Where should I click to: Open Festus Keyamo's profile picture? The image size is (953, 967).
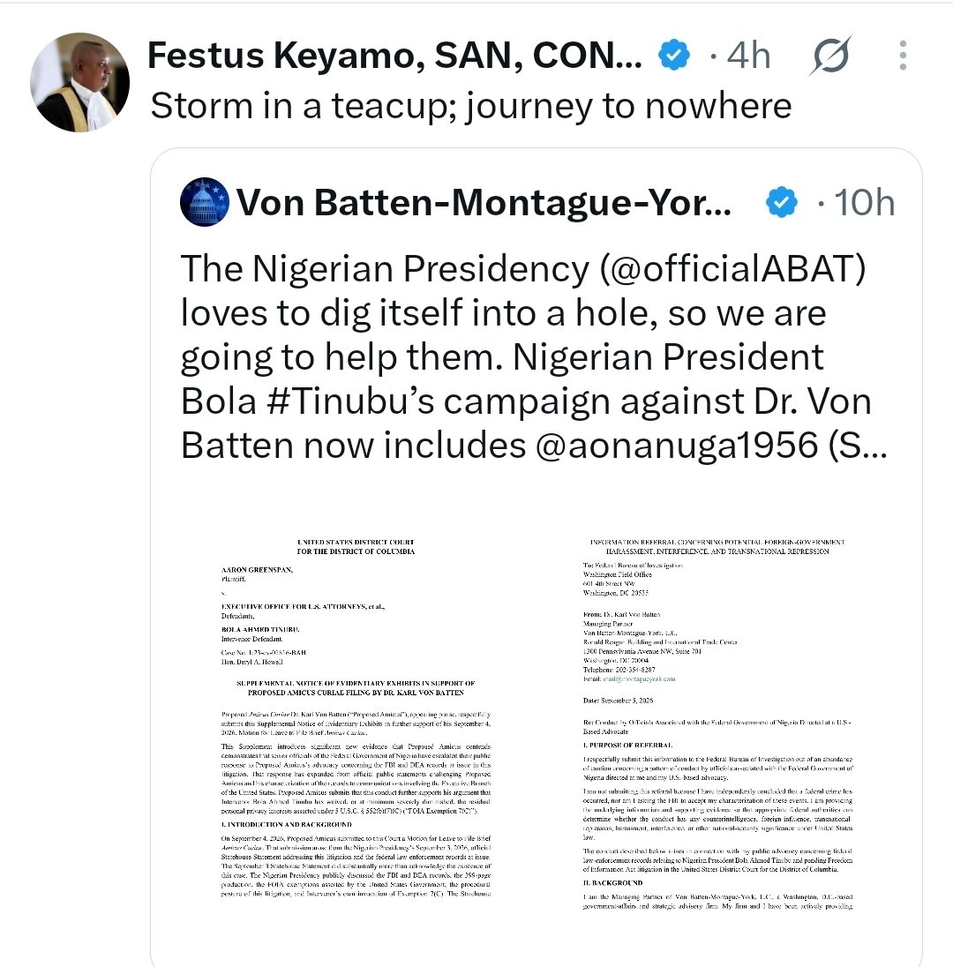pos(80,82)
